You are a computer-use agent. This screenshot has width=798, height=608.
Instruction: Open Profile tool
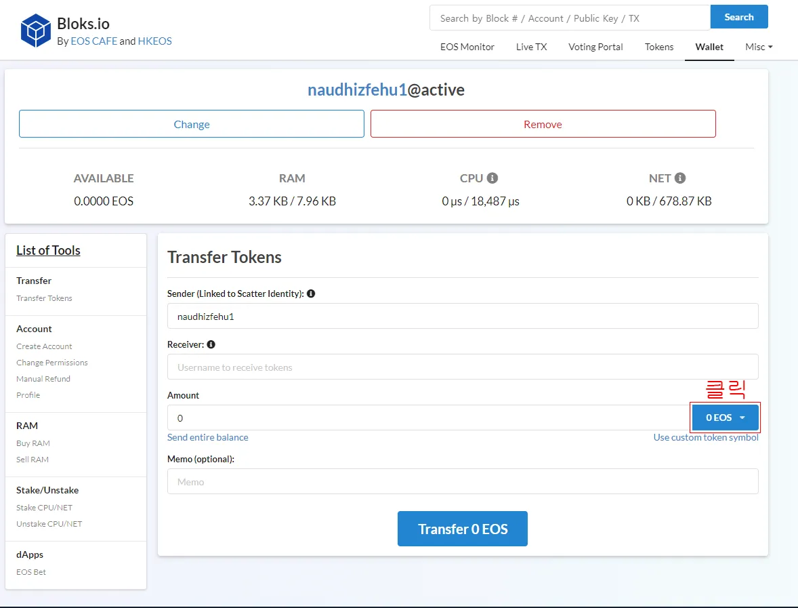click(28, 395)
